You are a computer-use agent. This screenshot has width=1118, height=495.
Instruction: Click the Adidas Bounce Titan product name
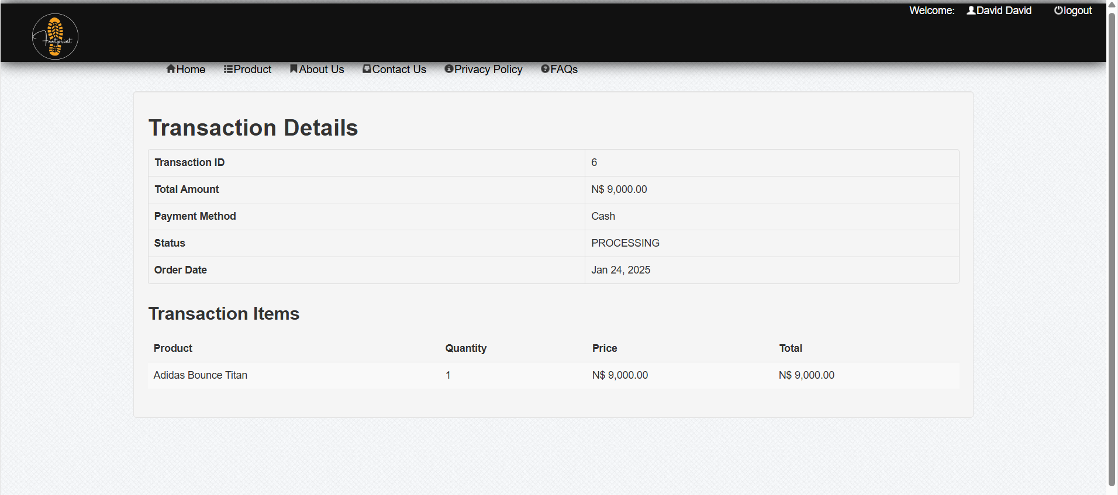pos(201,375)
